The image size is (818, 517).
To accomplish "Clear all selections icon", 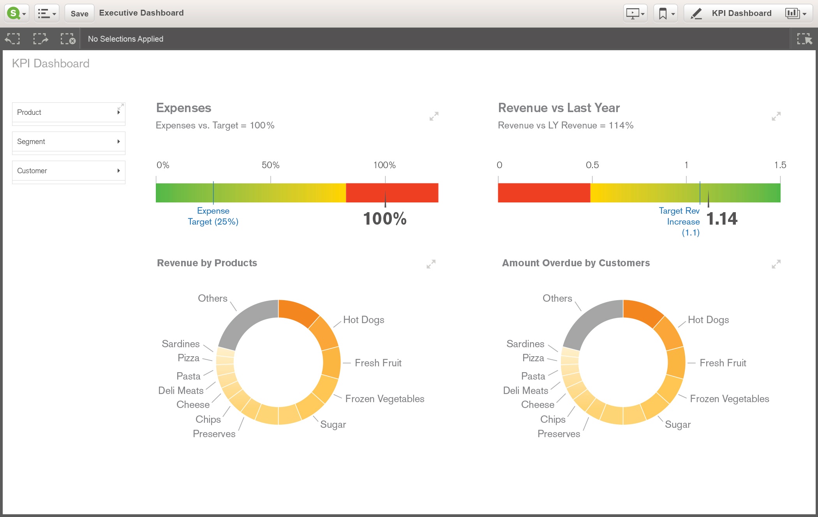I will point(68,39).
